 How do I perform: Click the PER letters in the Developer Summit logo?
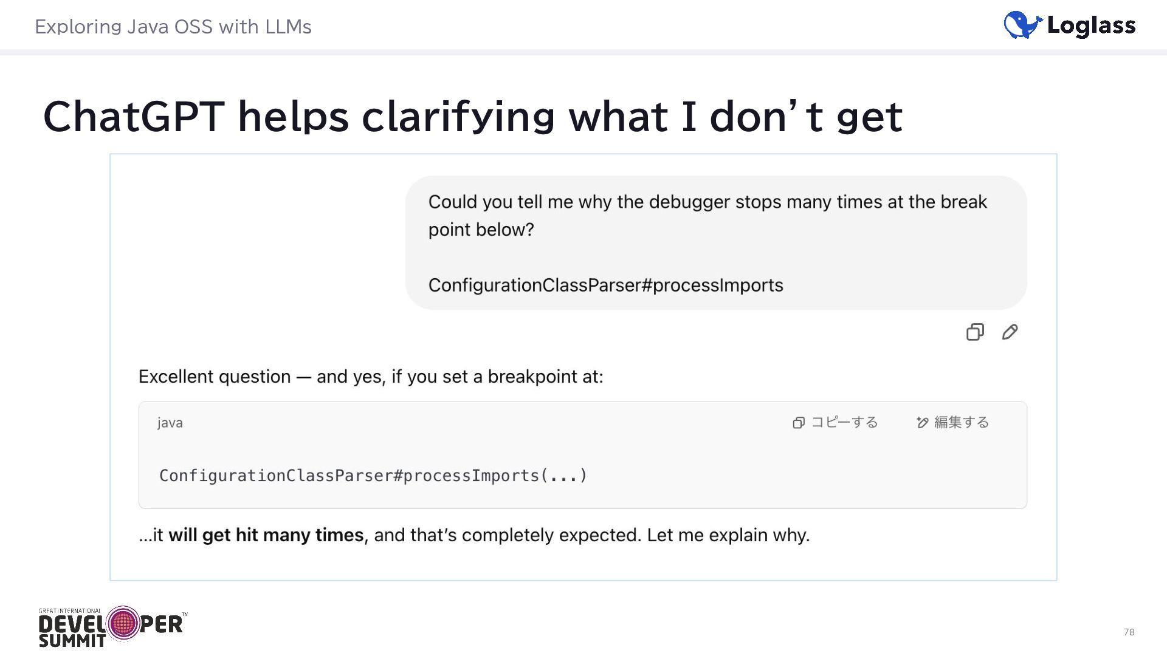tap(161, 624)
